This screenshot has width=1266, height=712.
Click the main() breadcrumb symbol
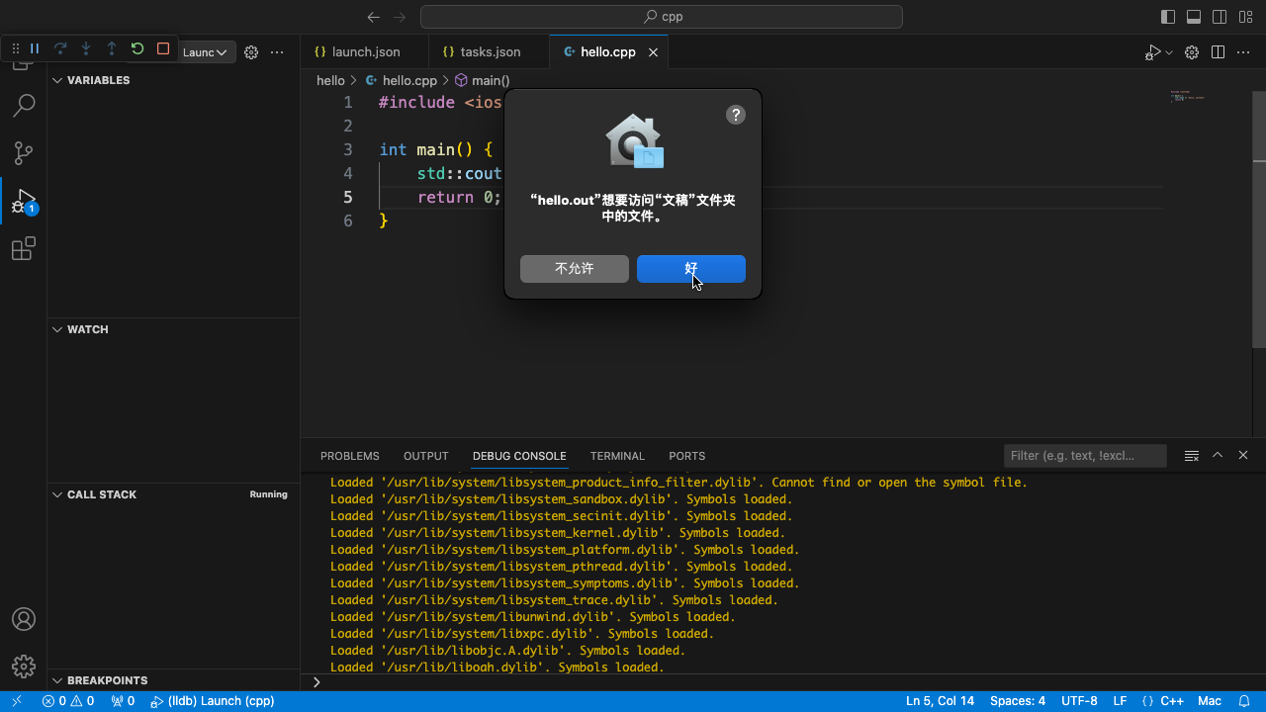491,80
